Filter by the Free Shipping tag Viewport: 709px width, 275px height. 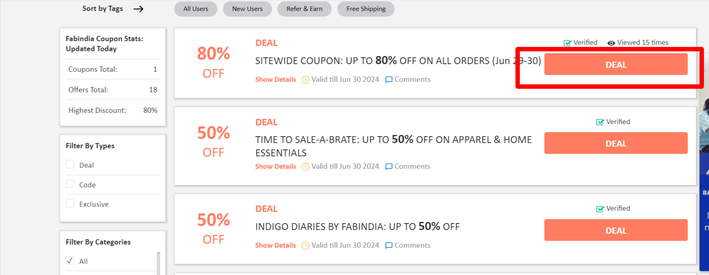click(x=366, y=9)
